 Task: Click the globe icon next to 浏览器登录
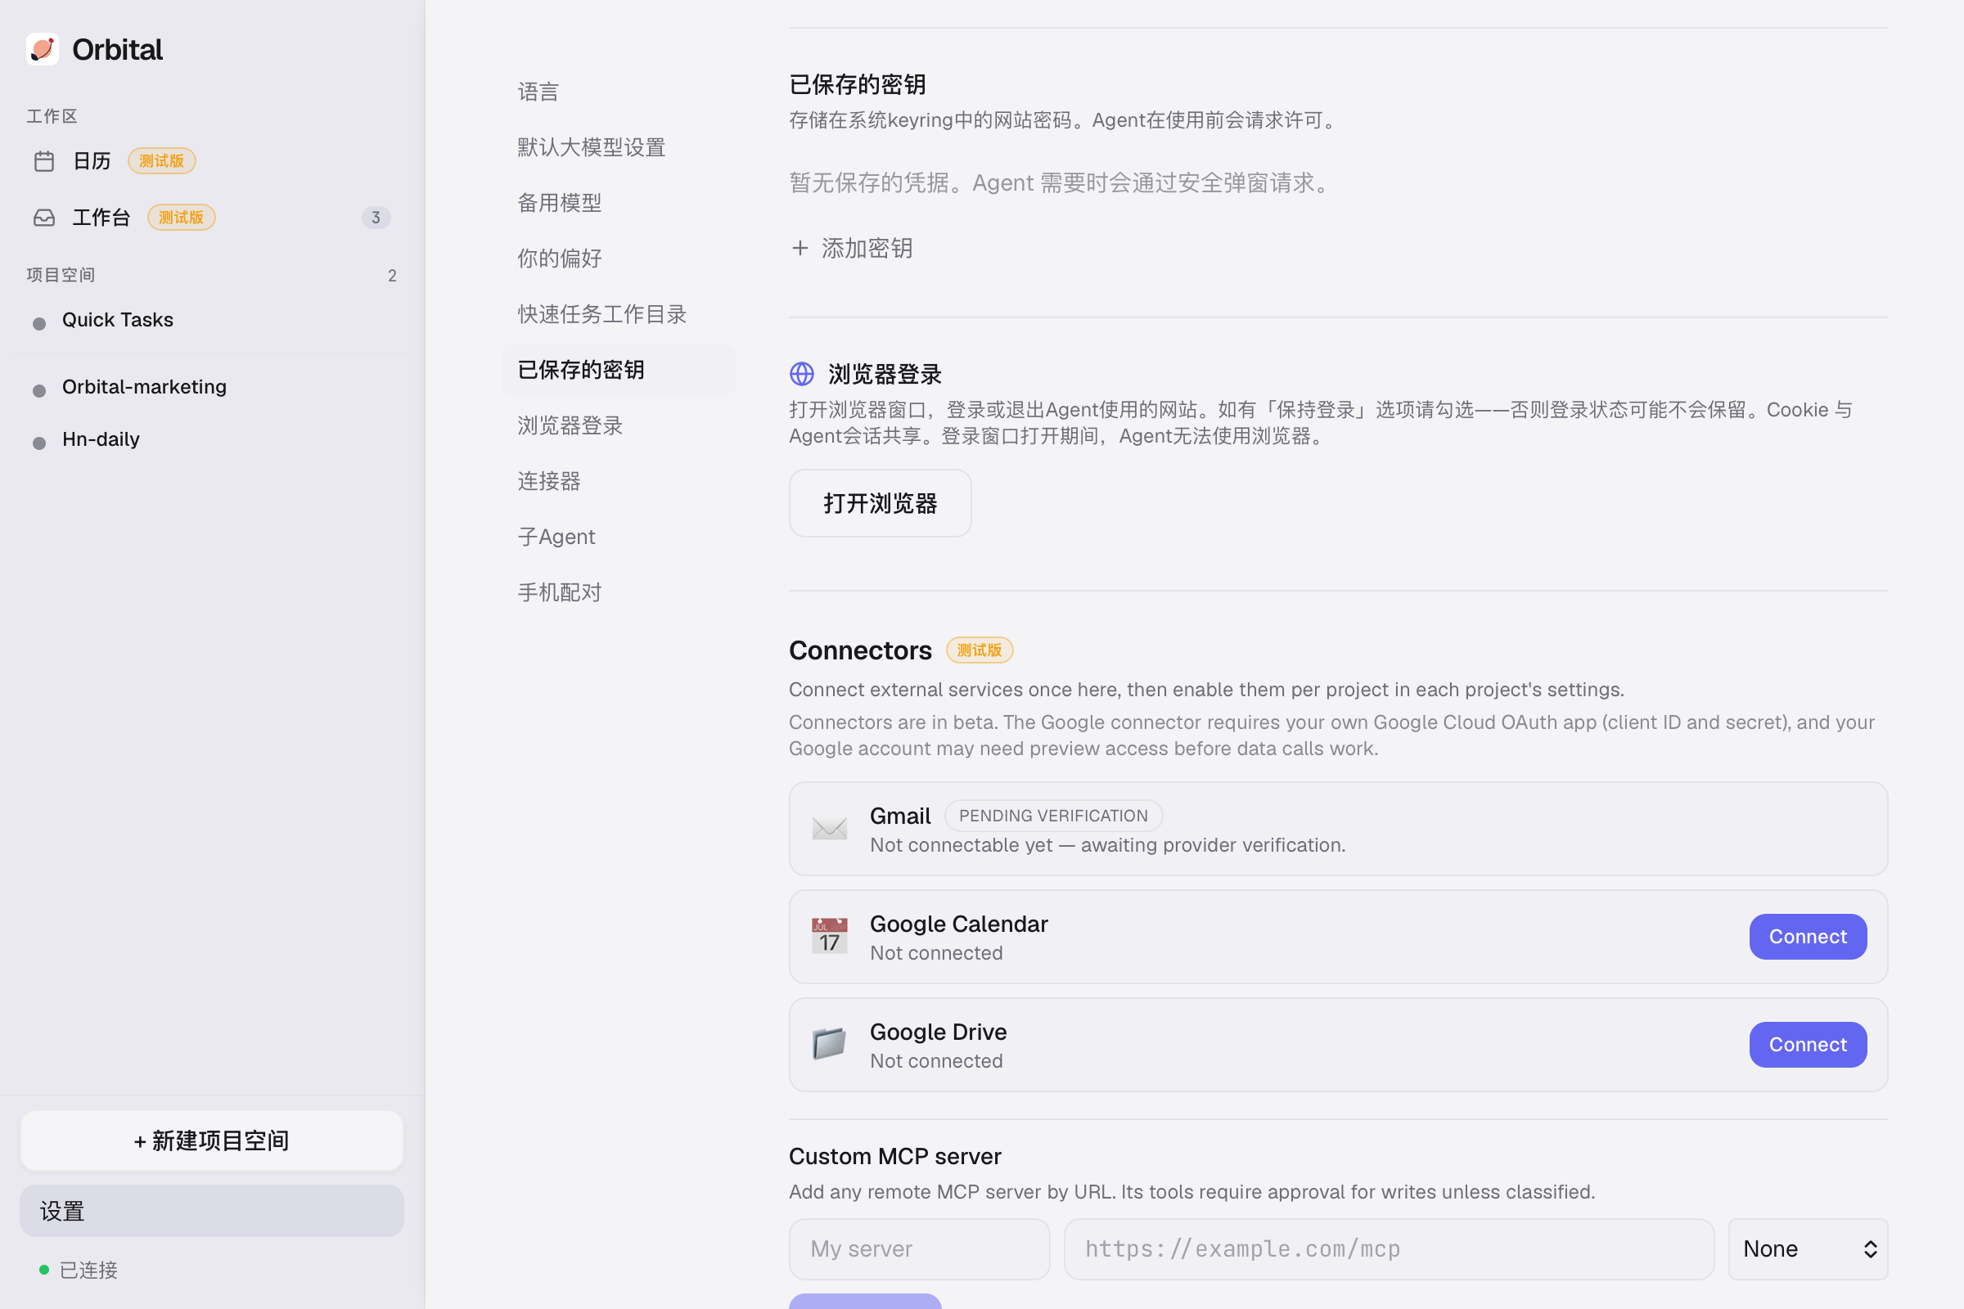click(802, 374)
